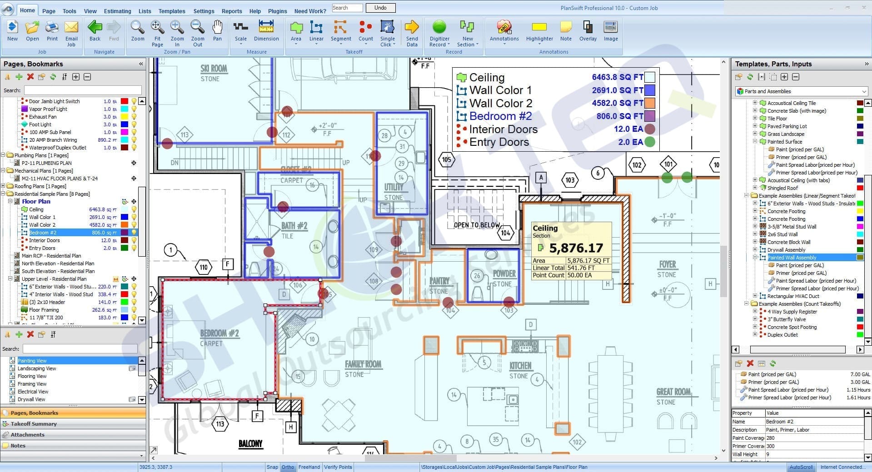Toggle visibility bulb for Entry Doors
Image resolution: width=872 pixels, height=472 pixels.
coord(134,248)
